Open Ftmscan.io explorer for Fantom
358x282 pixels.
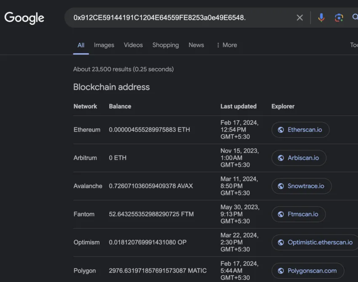pos(303,214)
